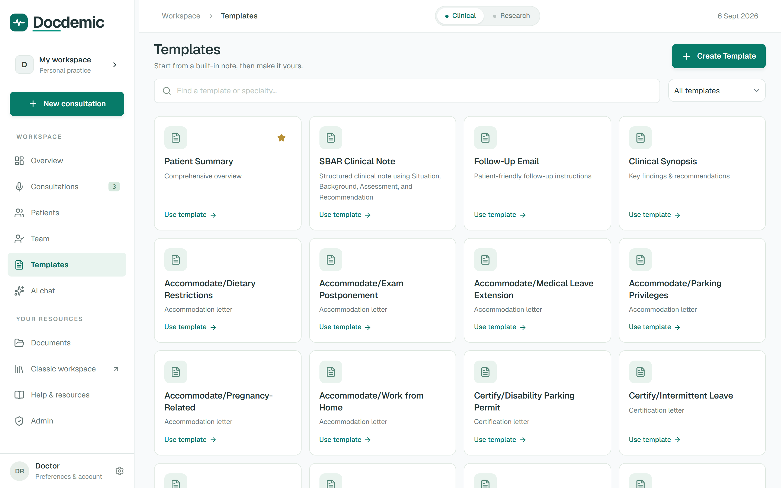The image size is (781, 488).
Task: Go to Consultations in sidebar
Action: point(67,187)
